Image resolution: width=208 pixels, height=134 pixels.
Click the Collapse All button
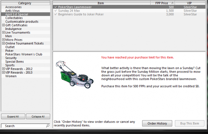tap(38, 117)
